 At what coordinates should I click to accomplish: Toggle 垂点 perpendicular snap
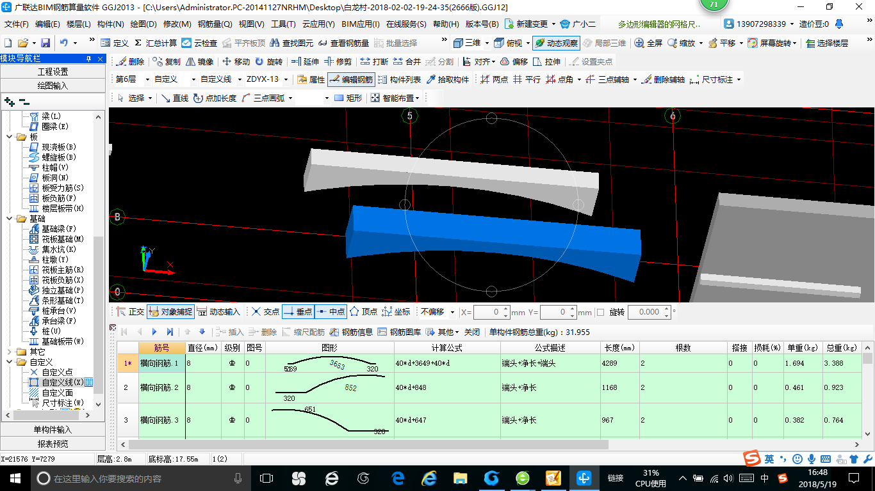pos(298,312)
